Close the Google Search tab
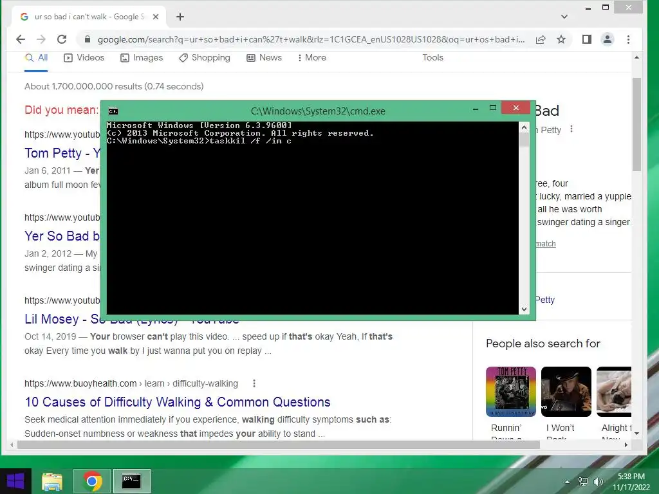Image resolution: width=659 pixels, height=494 pixels. (156, 17)
